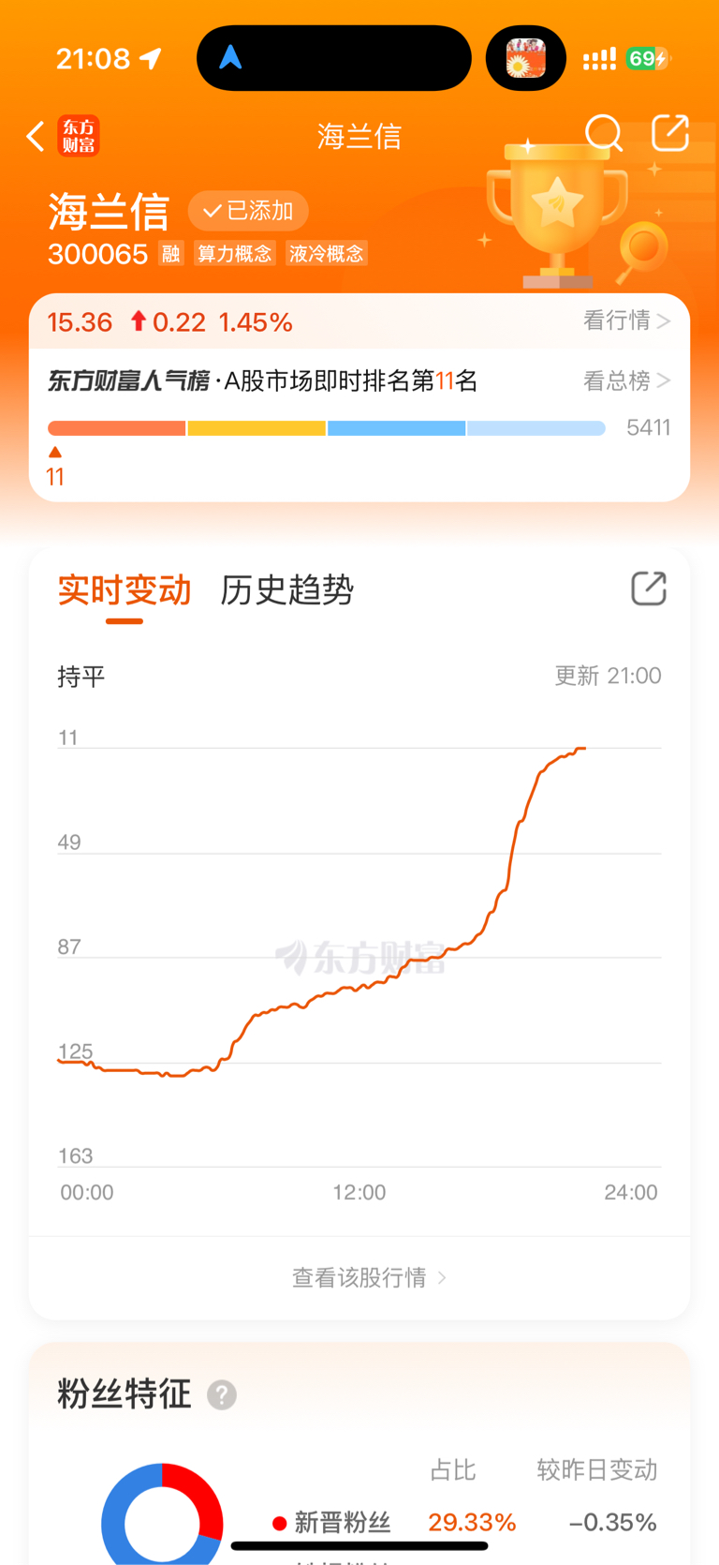Expand 查看该股行情 link
This screenshot has width=719, height=1565.
click(369, 1277)
